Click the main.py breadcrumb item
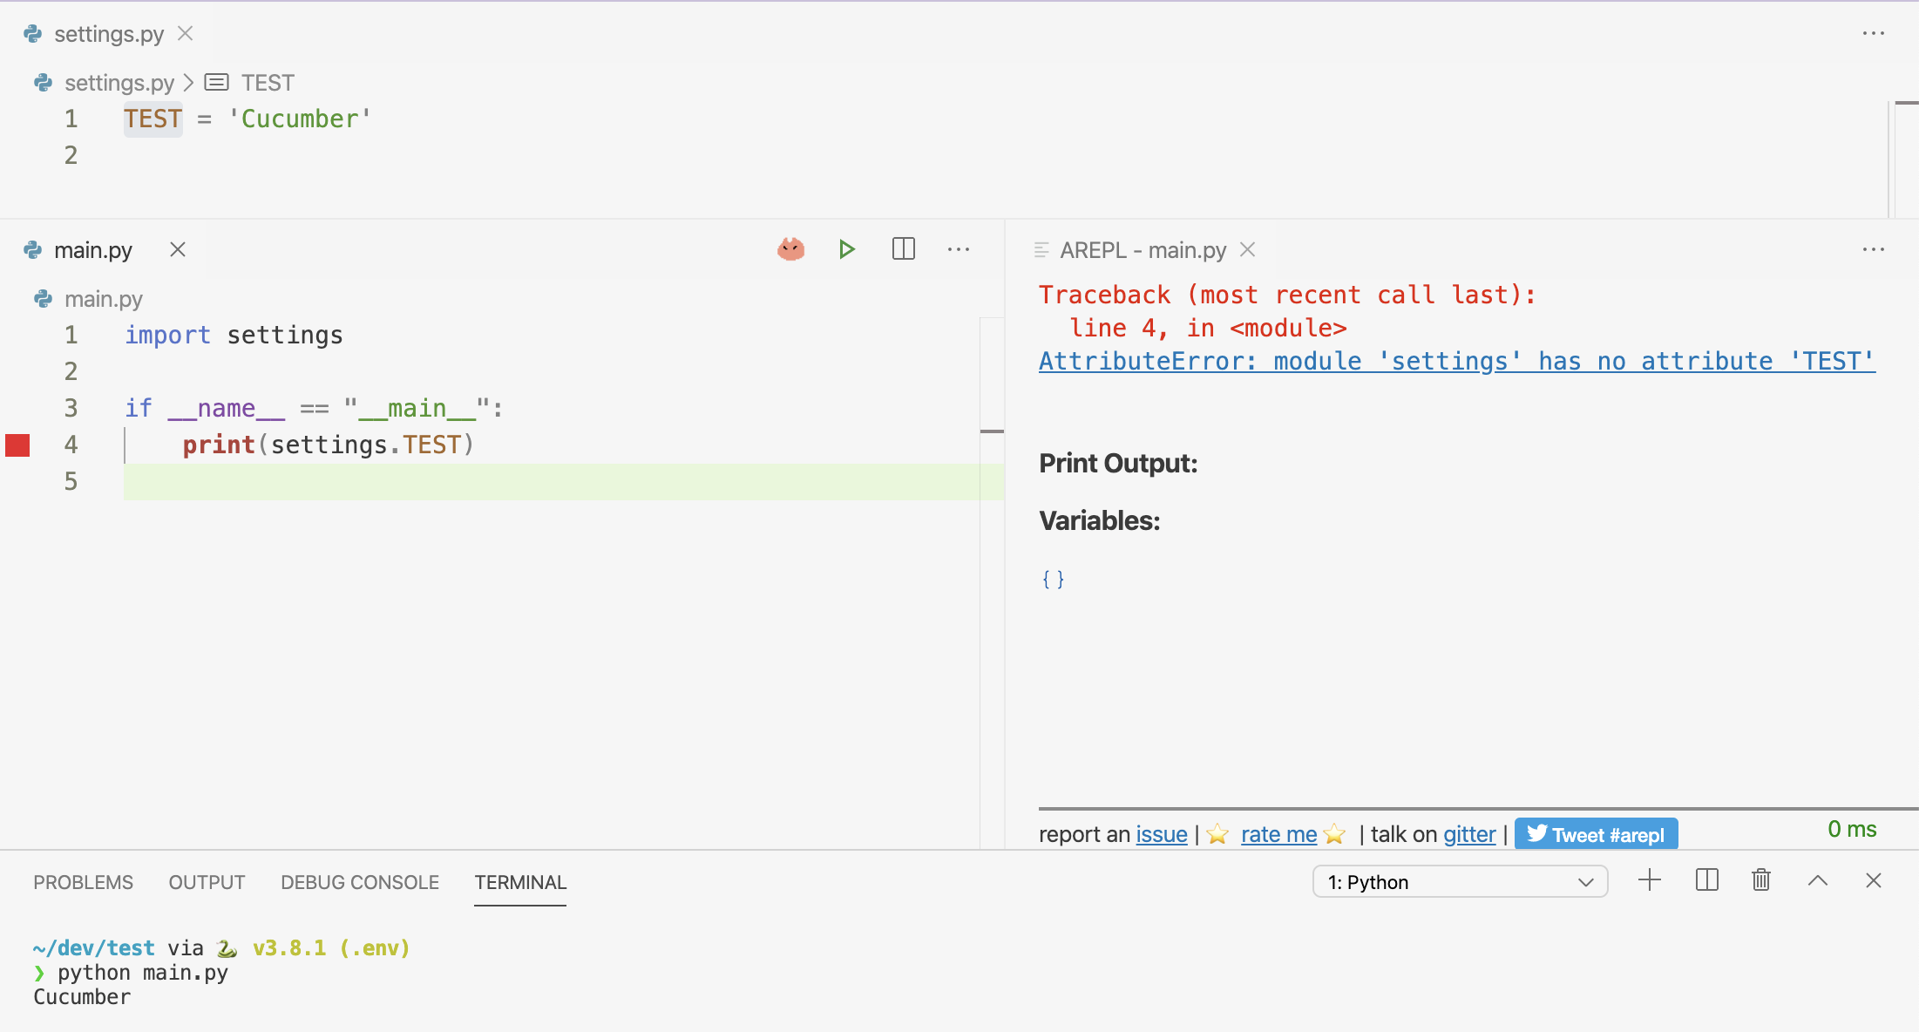Image resolution: width=1919 pixels, height=1032 pixels. click(105, 298)
